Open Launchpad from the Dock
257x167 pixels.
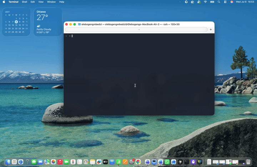pos(14,162)
